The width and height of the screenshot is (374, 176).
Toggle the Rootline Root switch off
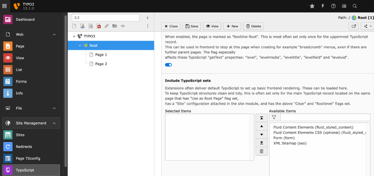[x=168, y=65]
